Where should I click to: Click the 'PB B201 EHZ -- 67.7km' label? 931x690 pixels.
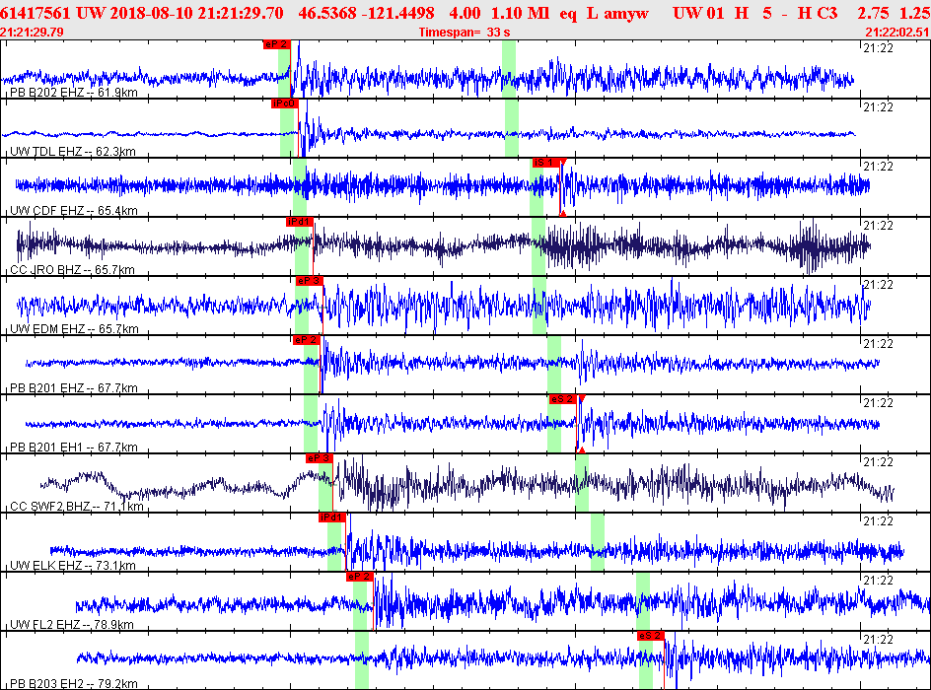pyautogui.click(x=74, y=388)
